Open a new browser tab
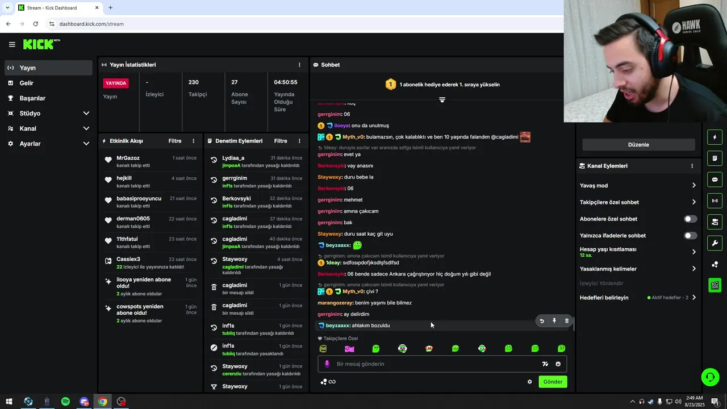The height and width of the screenshot is (409, 727). [x=110, y=7]
